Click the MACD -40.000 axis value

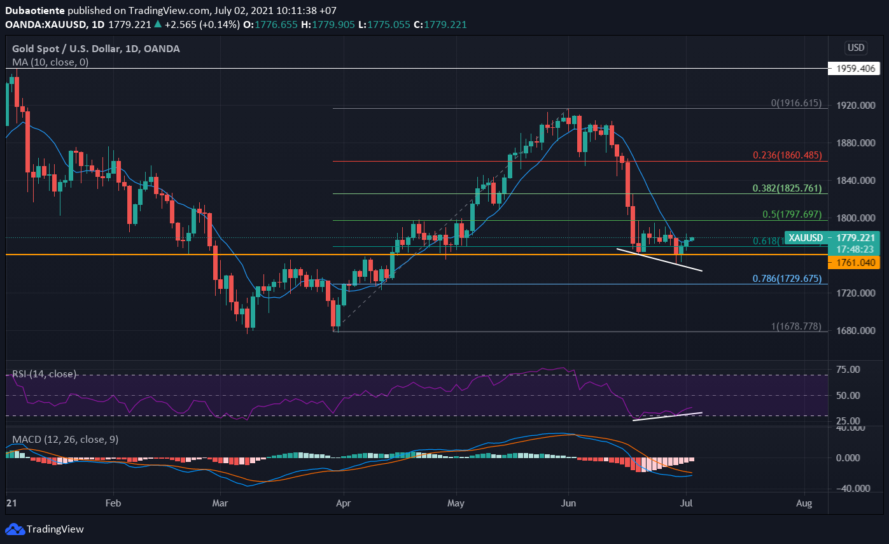pos(853,489)
